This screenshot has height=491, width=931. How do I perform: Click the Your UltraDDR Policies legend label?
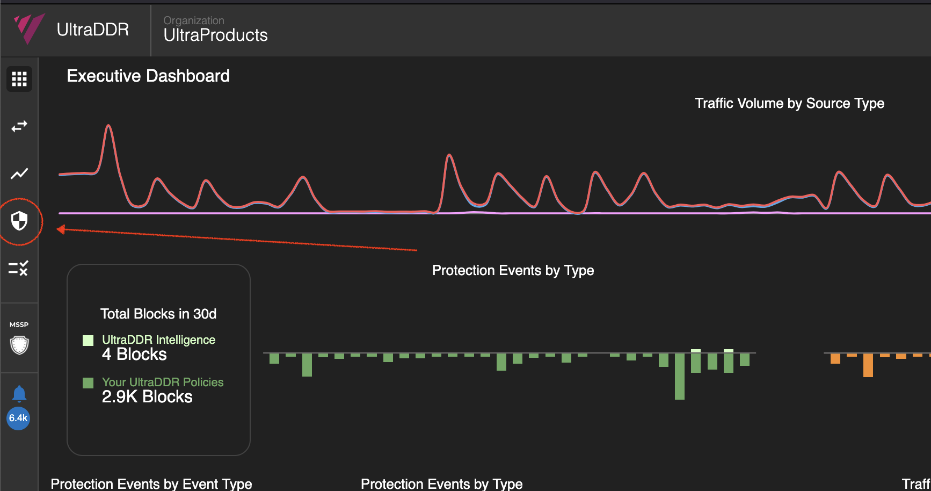point(163,382)
